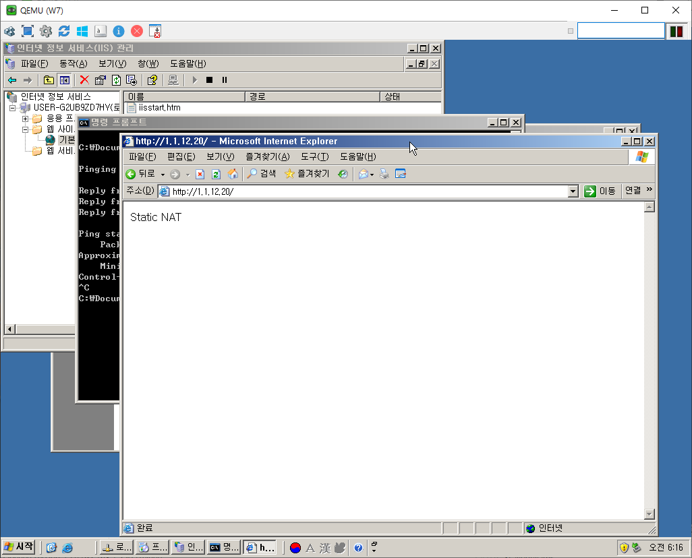The image size is (692, 558).
Task: Switch to the command prompt taskbar button
Action: pyautogui.click(x=224, y=547)
